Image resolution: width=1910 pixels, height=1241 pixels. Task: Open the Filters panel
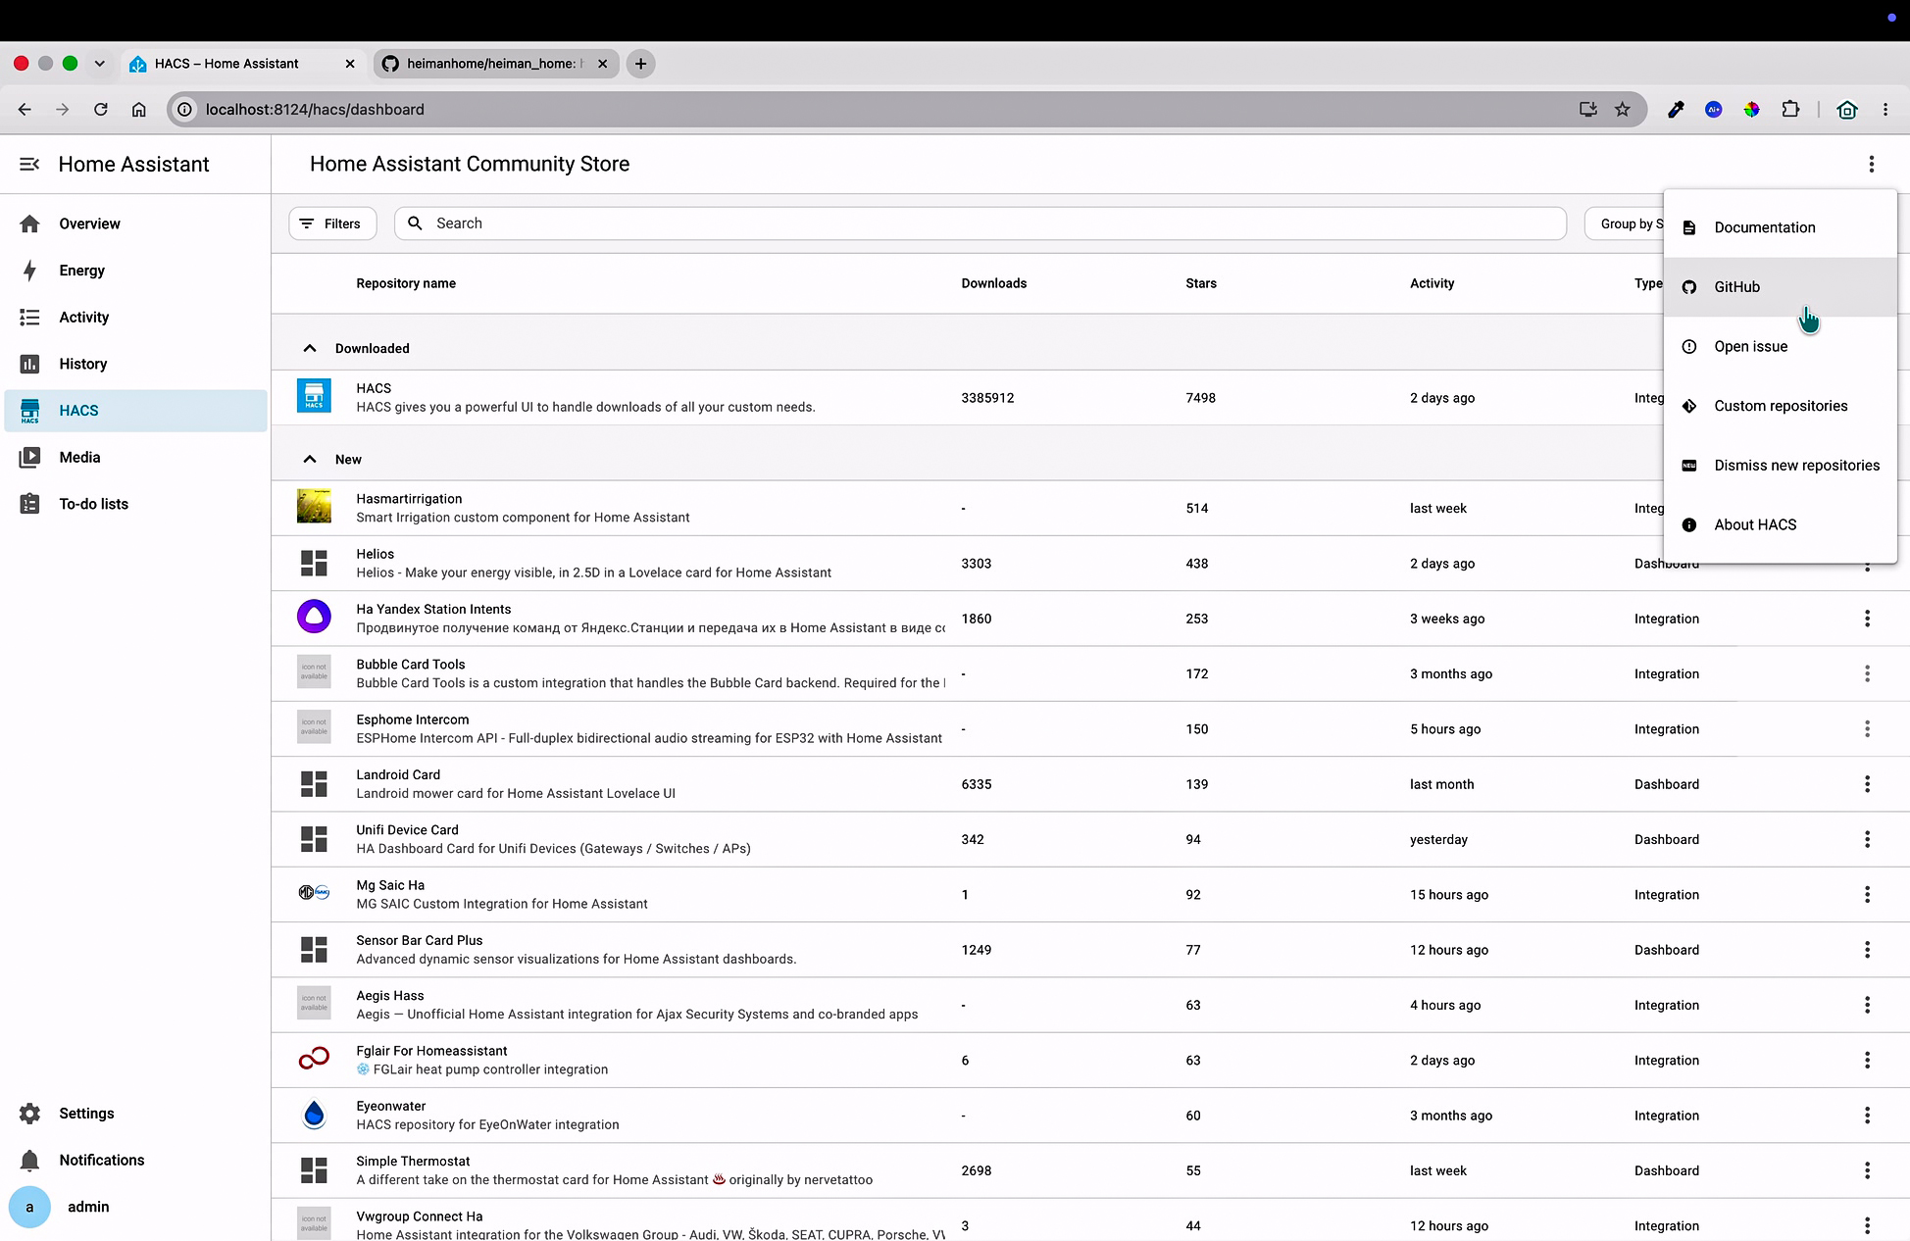tap(332, 223)
